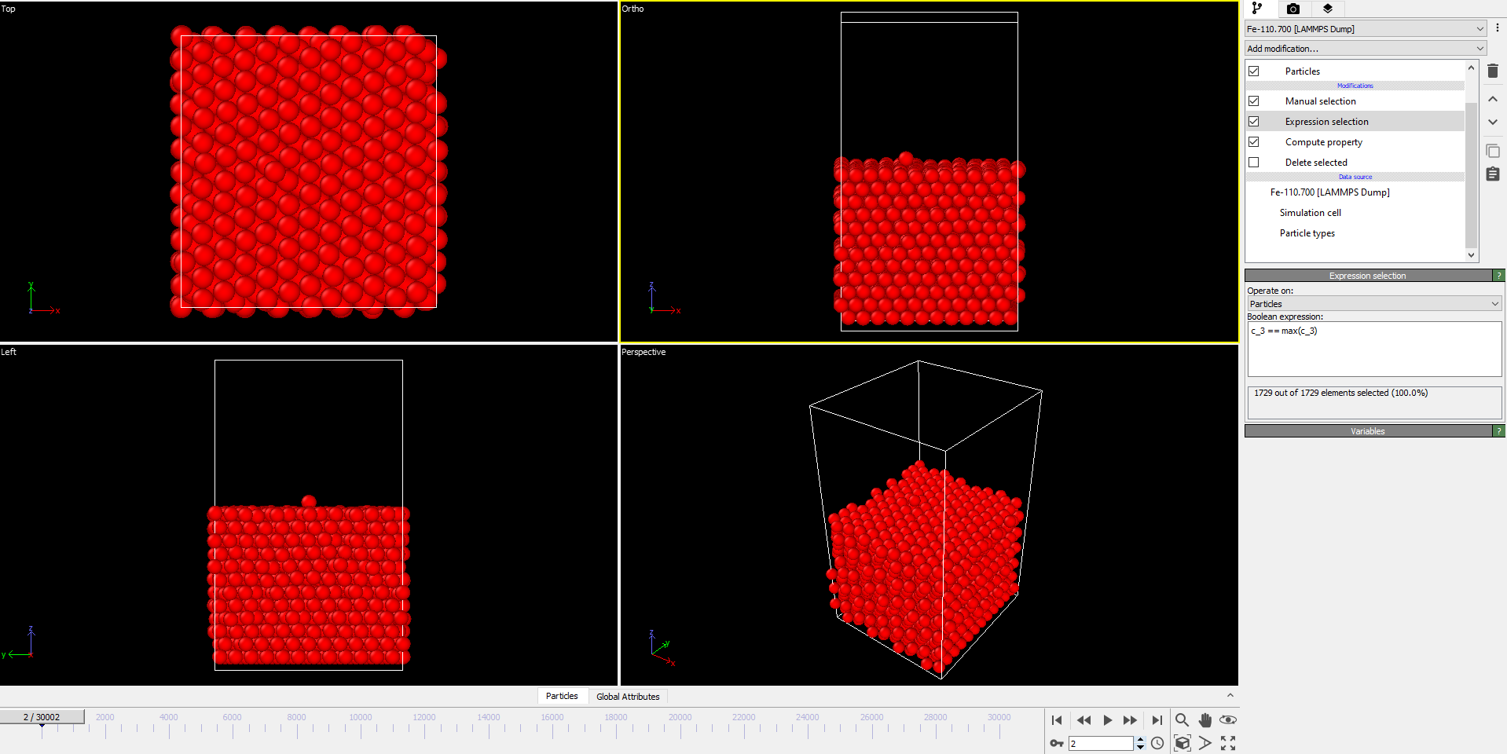The height and width of the screenshot is (754, 1507).
Task: Click the Boolean expression text field
Action: [1374, 350]
